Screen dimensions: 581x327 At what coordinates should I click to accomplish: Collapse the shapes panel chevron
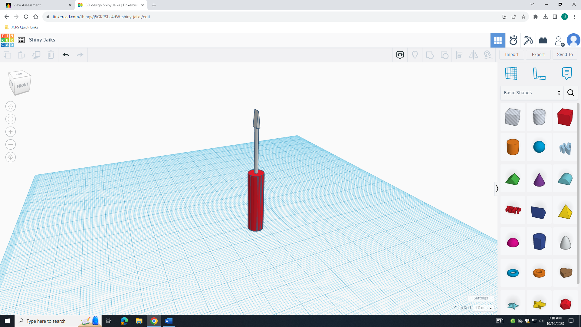497,189
